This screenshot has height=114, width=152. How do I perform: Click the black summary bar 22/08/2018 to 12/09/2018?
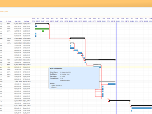tap(77, 38)
